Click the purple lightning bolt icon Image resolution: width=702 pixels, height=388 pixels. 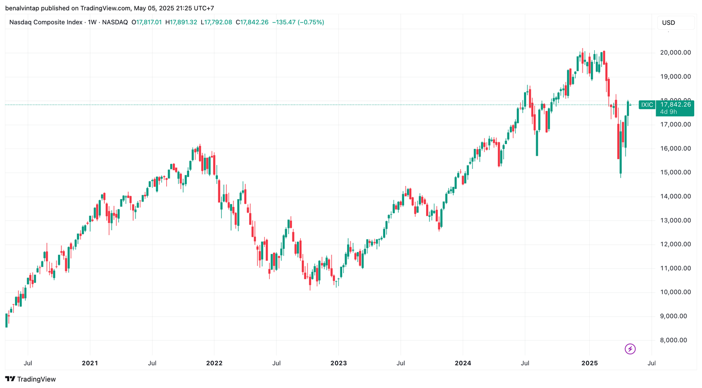tap(630, 349)
